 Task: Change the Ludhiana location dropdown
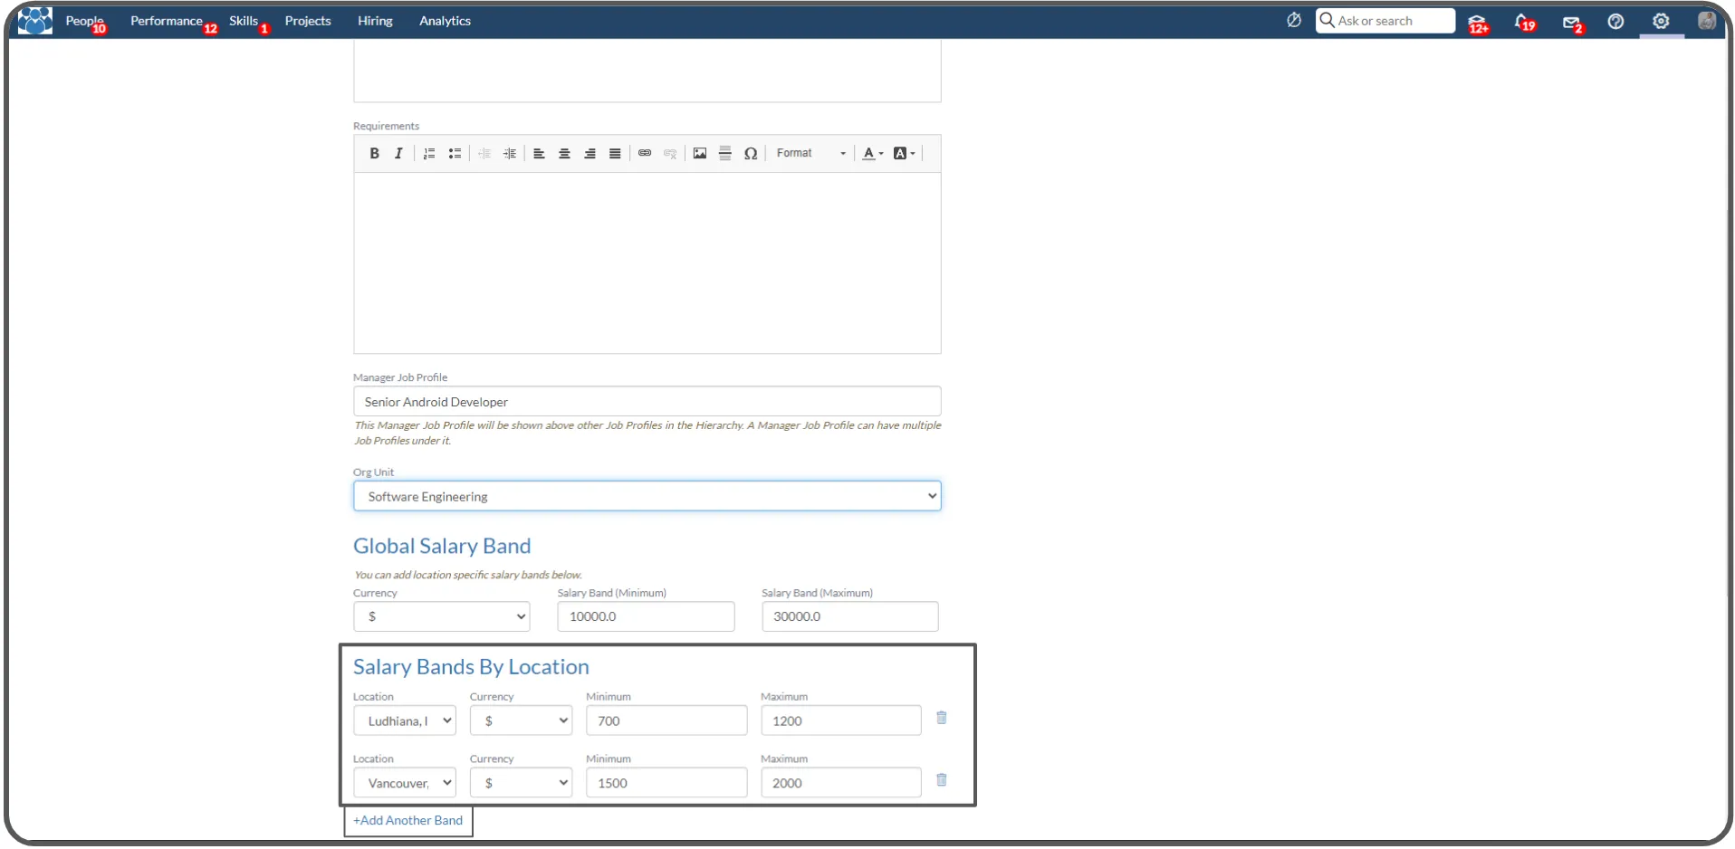point(404,721)
